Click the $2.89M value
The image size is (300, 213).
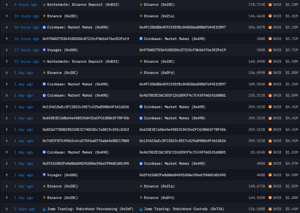[x=292, y=95]
